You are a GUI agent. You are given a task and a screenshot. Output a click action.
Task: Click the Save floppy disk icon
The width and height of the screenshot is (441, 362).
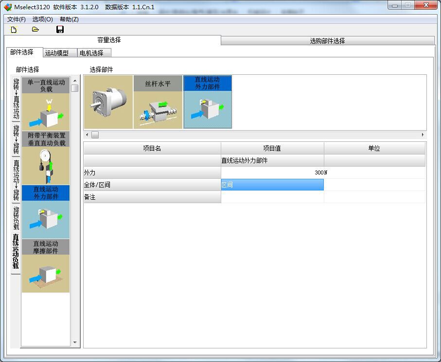(60, 30)
